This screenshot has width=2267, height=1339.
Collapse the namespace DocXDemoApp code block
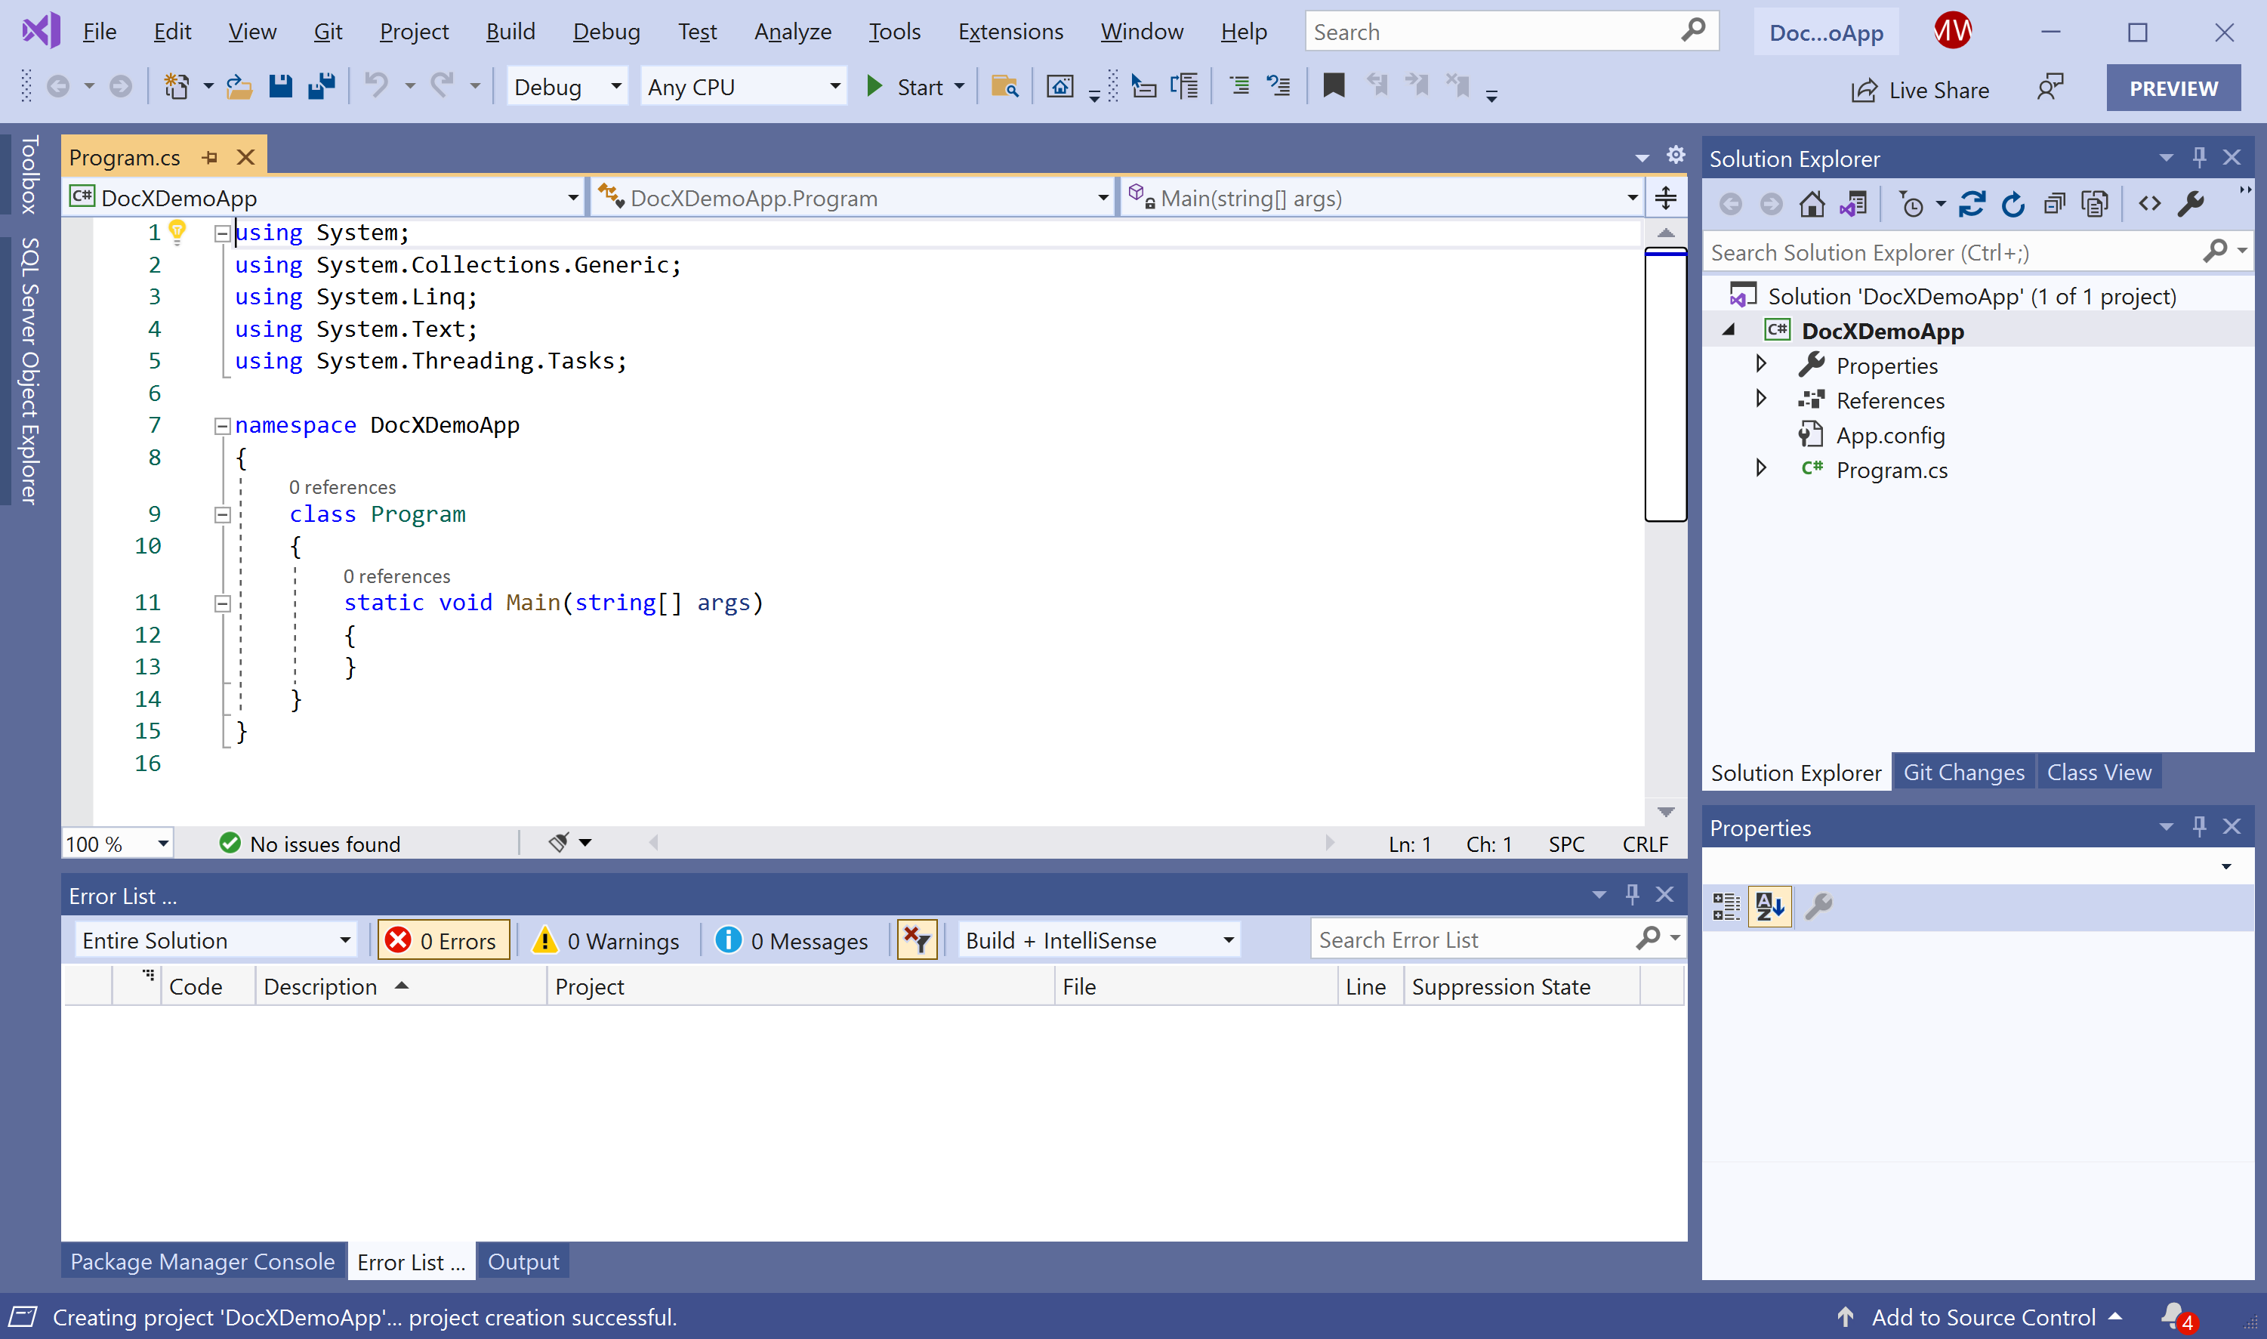(x=222, y=425)
